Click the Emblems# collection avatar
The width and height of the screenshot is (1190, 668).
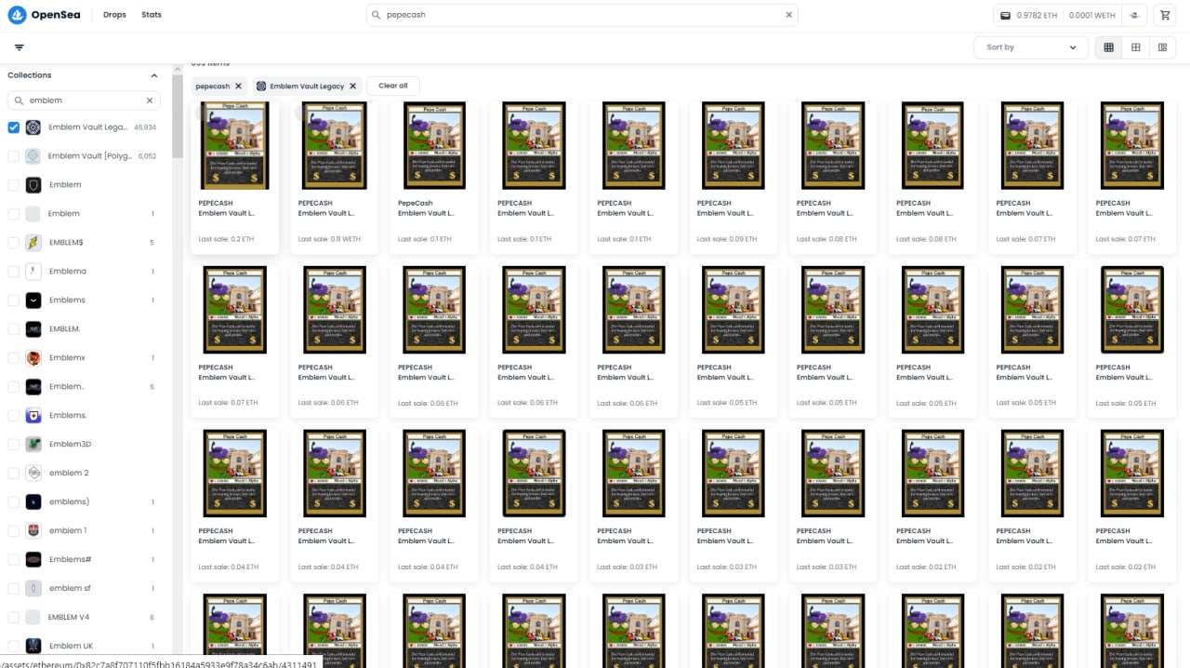[33, 559]
